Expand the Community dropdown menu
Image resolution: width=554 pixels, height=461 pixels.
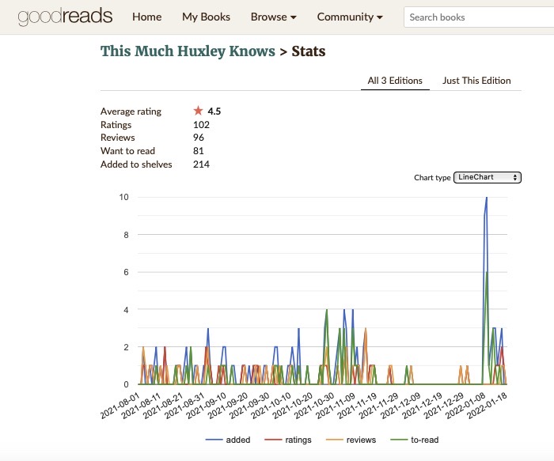(350, 17)
